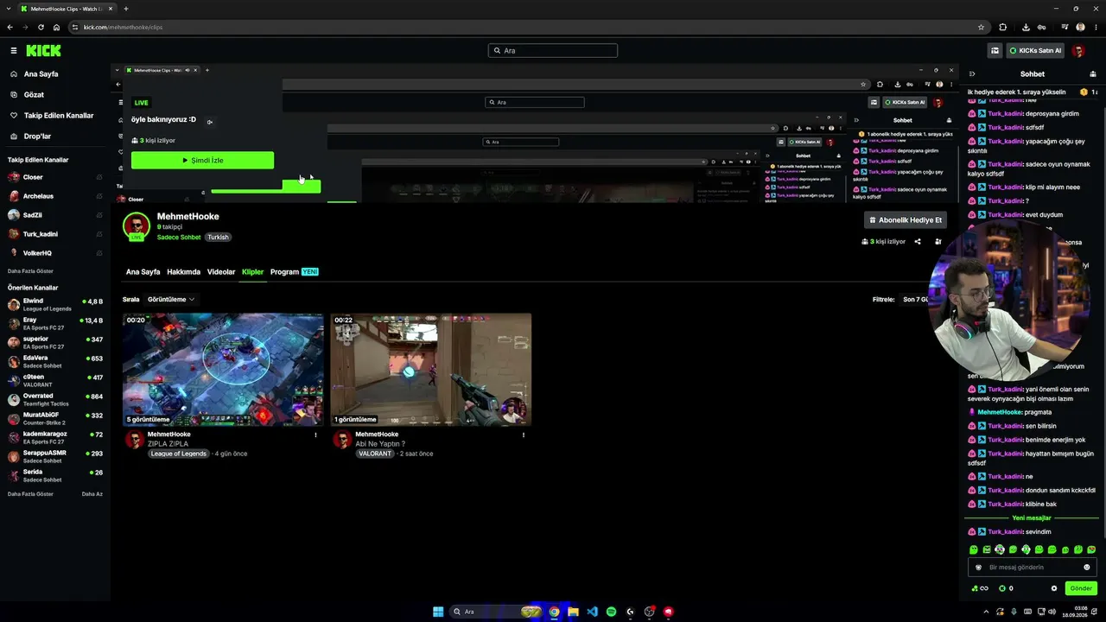This screenshot has width=1106, height=622.
Task: Play the ZIPLA ZIPLA clip thumbnail
Action: 223,370
